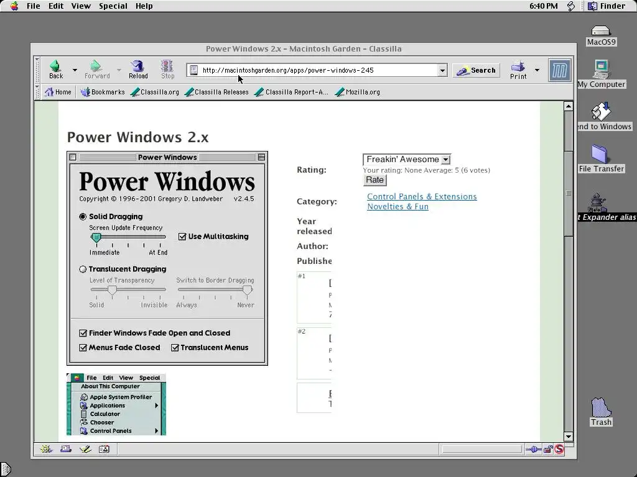
Task: Click the Switch to Border Dragging slider thumb
Action: pyautogui.click(x=247, y=290)
